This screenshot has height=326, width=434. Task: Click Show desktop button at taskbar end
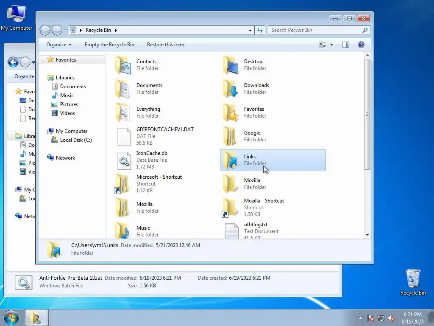pos(431,318)
